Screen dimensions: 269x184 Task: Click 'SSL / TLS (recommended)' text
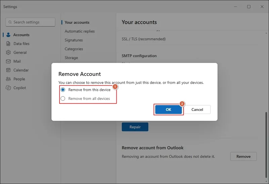[x=144, y=39]
